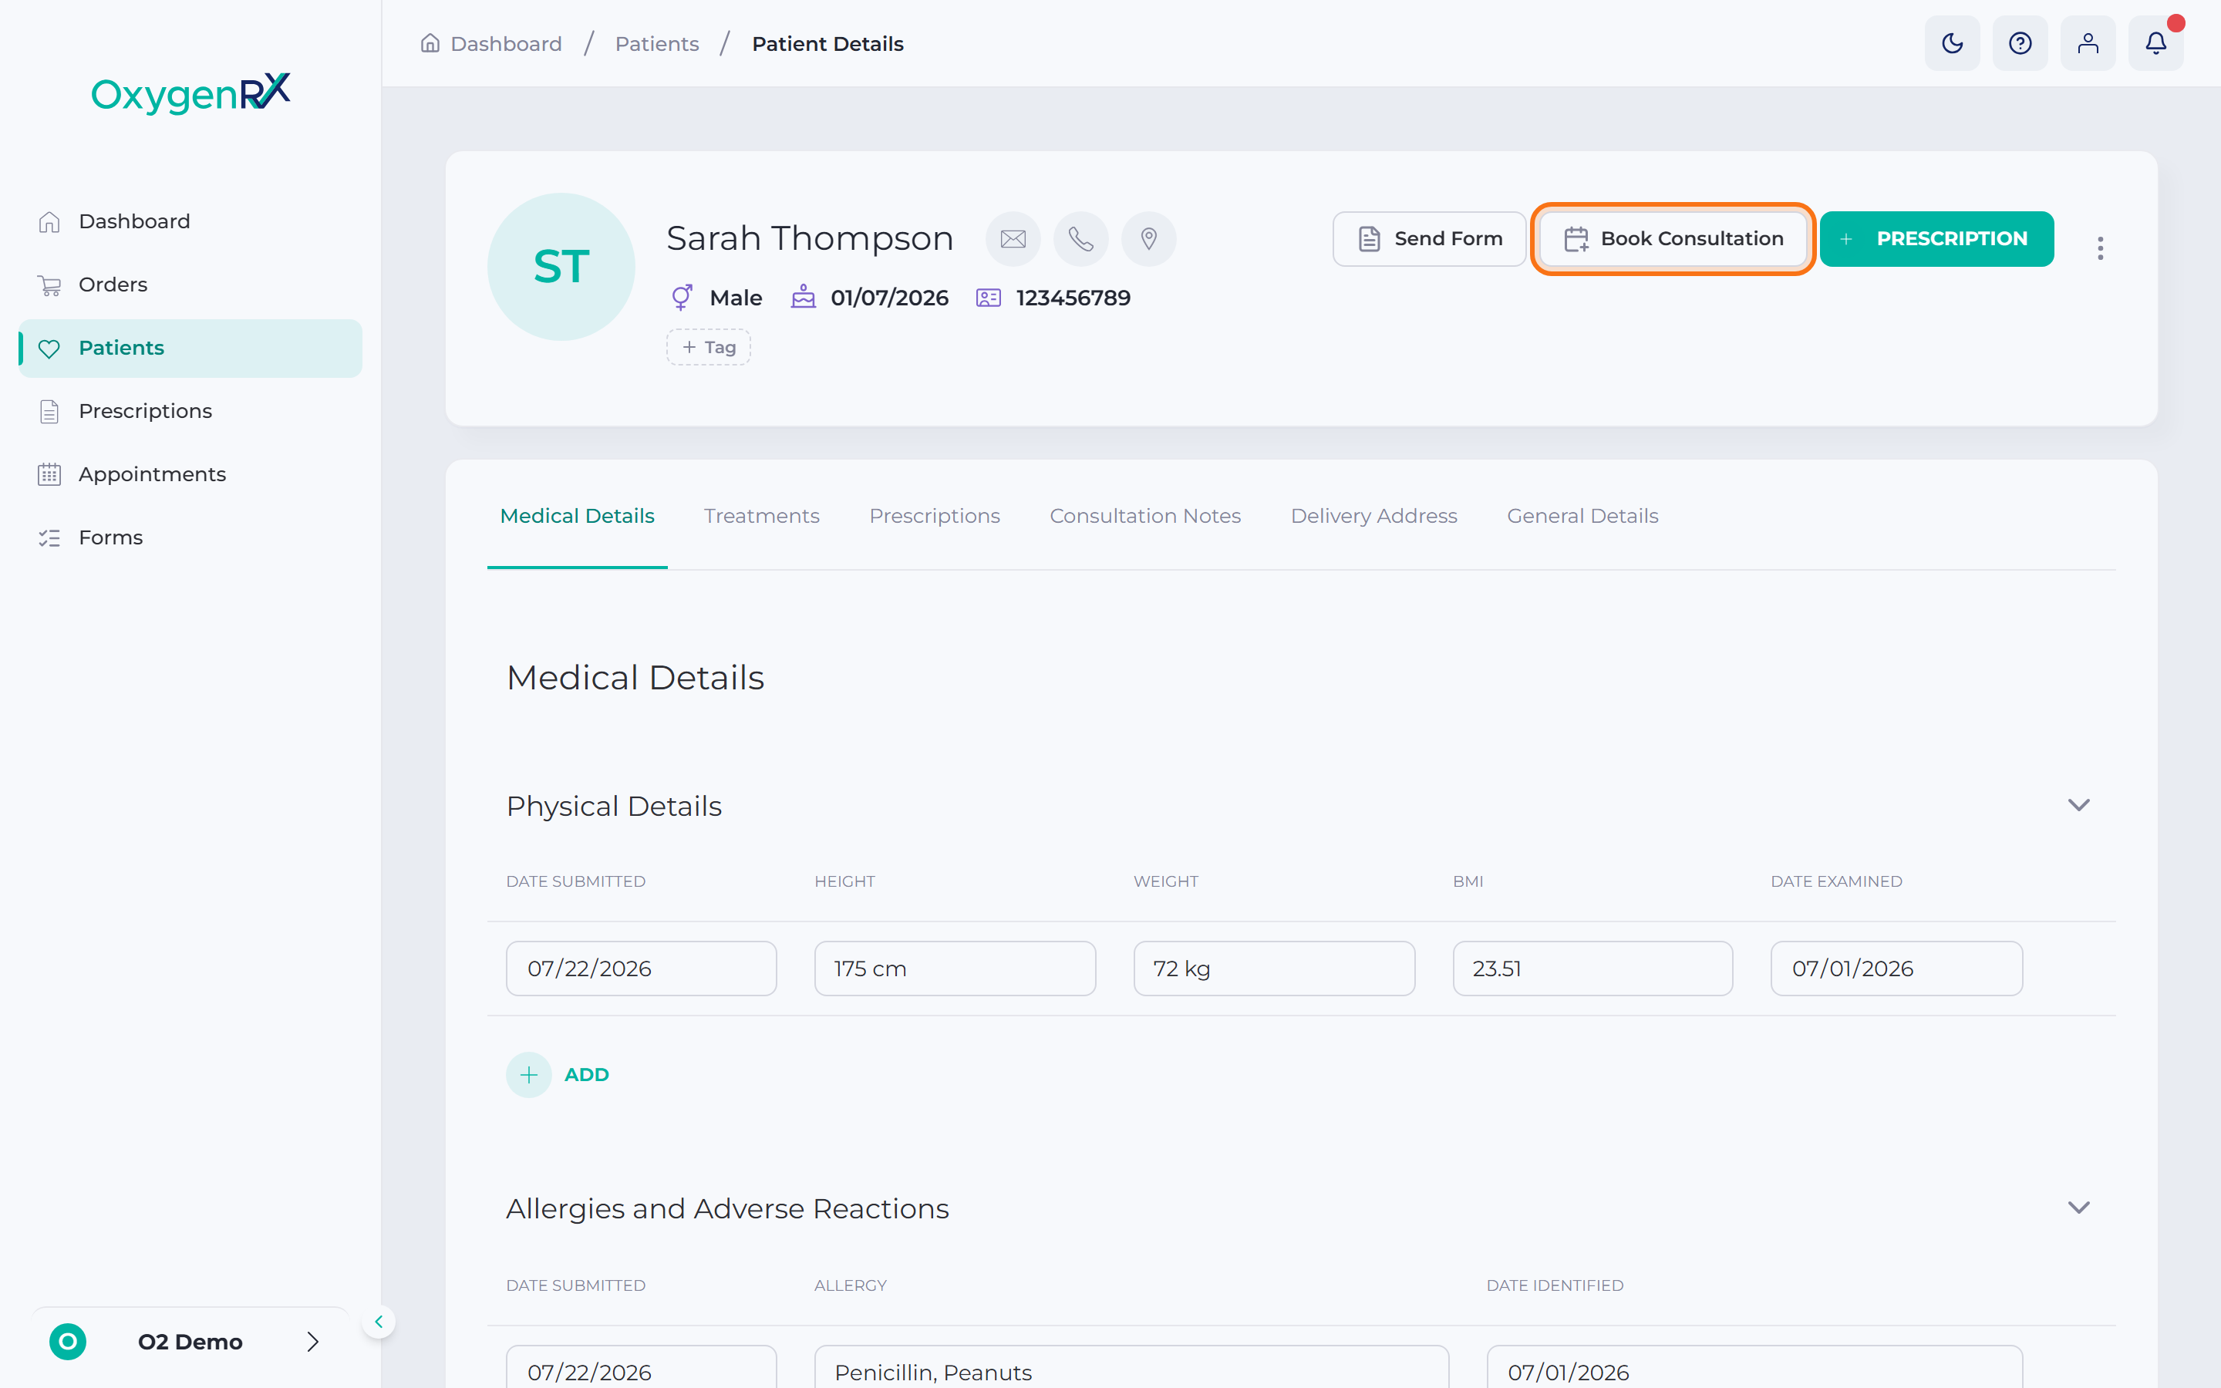The width and height of the screenshot is (2221, 1388).
Task: Open help via the question mark icon
Action: (x=2020, y=43)
